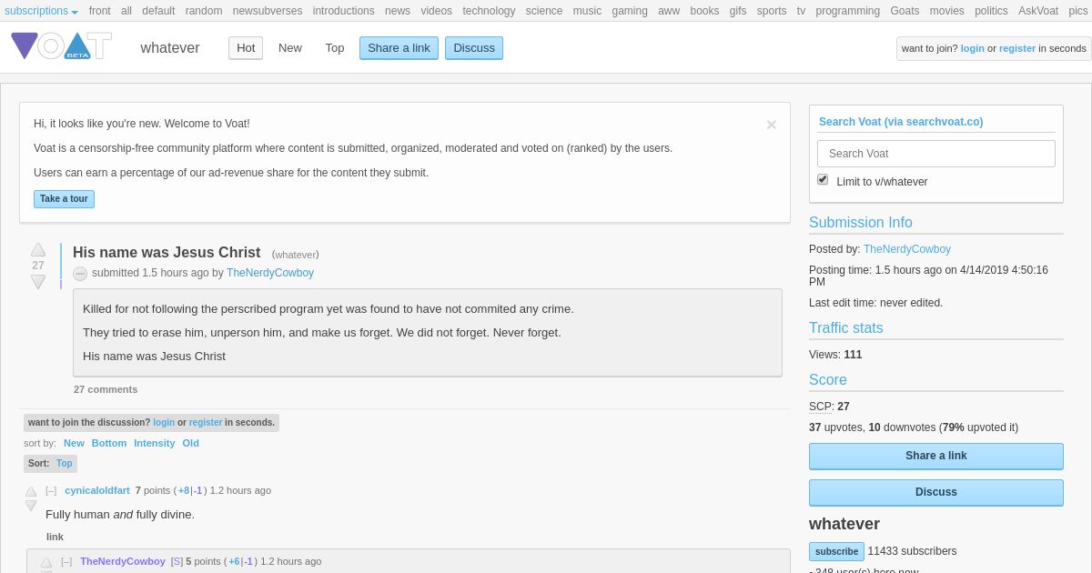Switch to the Top tab

click(x=335, y=48)
